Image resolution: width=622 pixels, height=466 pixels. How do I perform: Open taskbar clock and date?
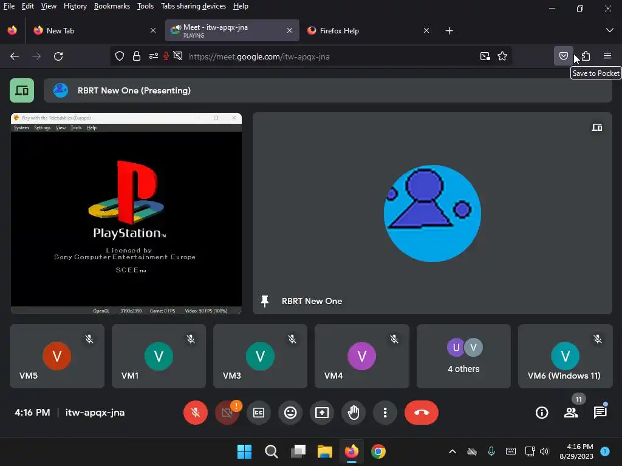point(576,451)
